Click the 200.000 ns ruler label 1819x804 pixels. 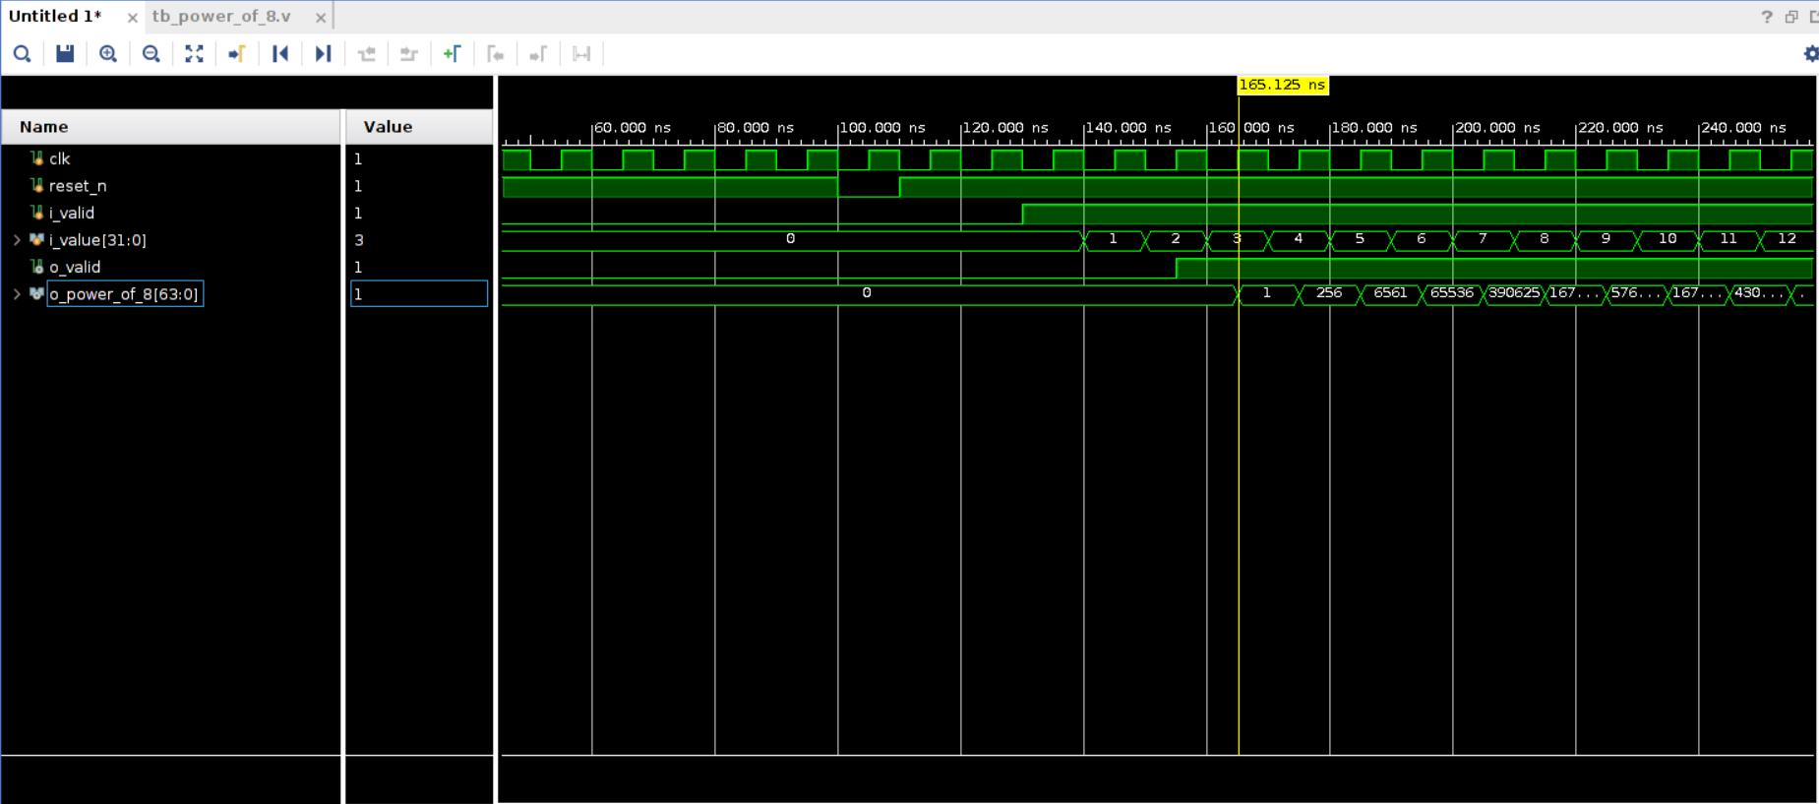click(x=1498, y=128)
